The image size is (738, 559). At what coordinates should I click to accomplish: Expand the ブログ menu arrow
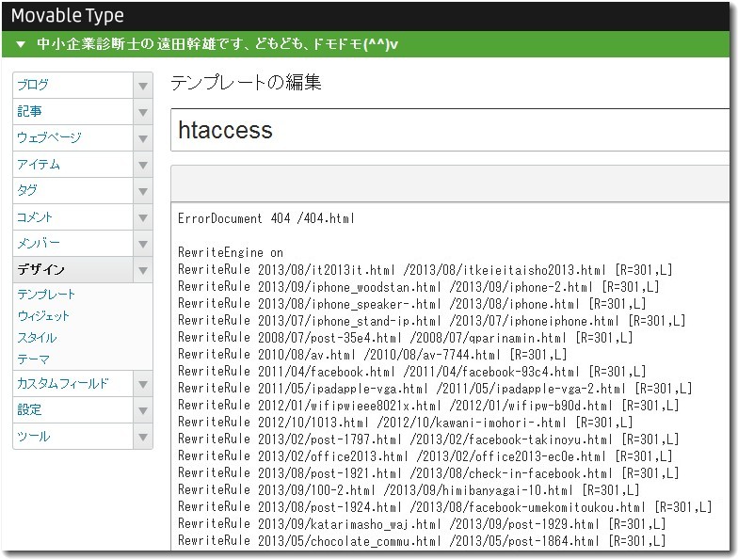[143, 86]
